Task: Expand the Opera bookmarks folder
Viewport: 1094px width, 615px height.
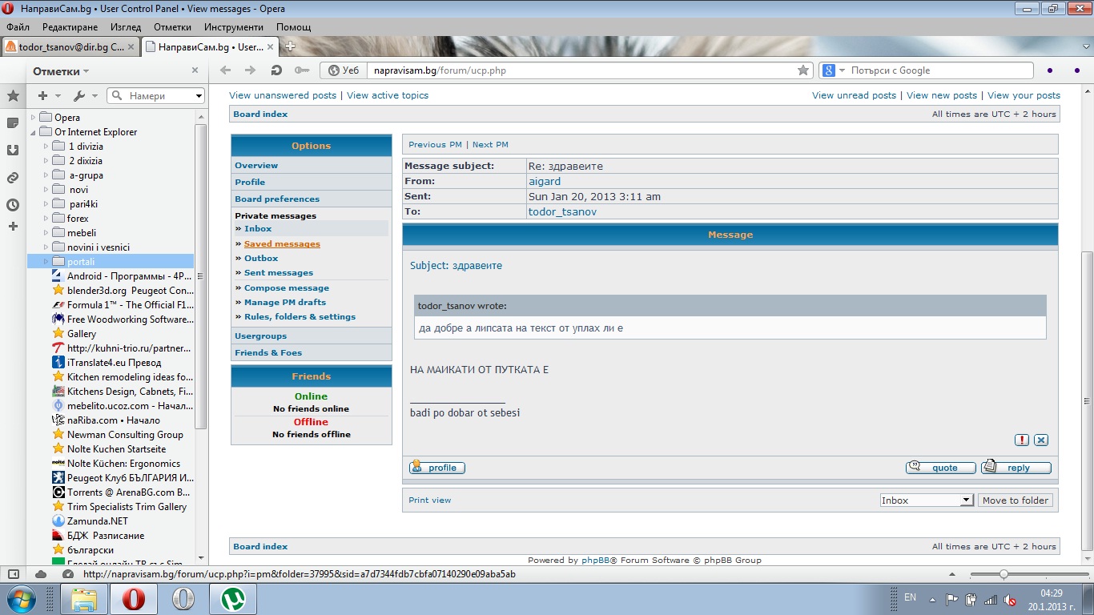Action: coord(34,118)
